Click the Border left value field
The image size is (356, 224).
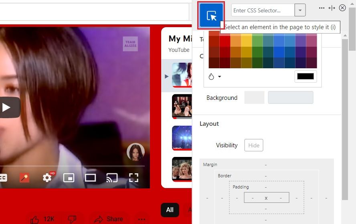(x=222, y=198)
